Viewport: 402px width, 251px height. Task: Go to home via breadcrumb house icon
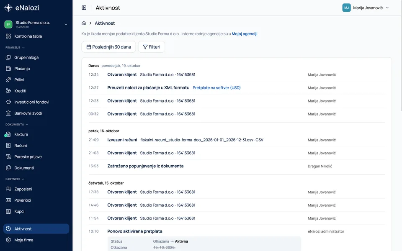point(84,23)
